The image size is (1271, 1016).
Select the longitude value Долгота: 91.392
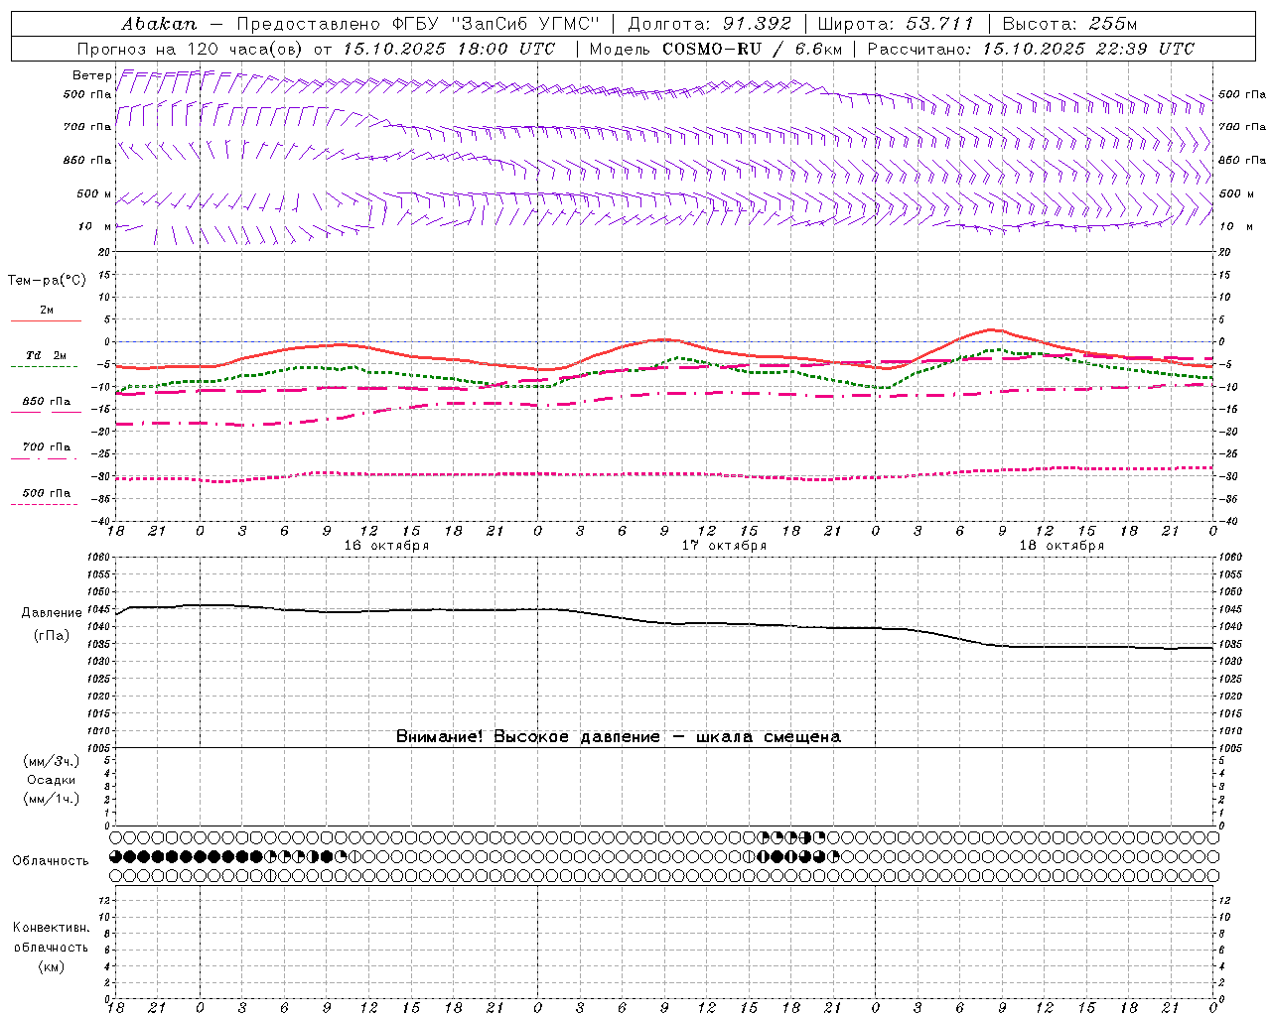point(710,24)
